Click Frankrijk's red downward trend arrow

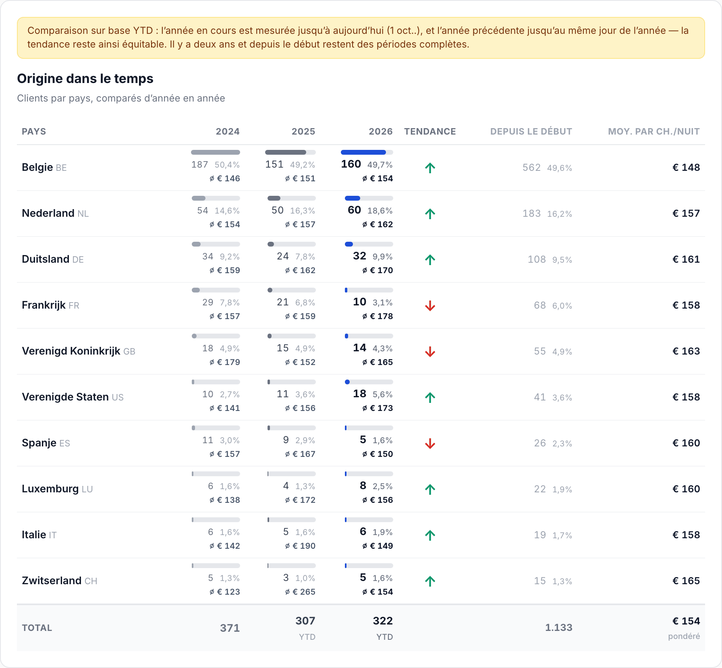[x=430, y=305]
